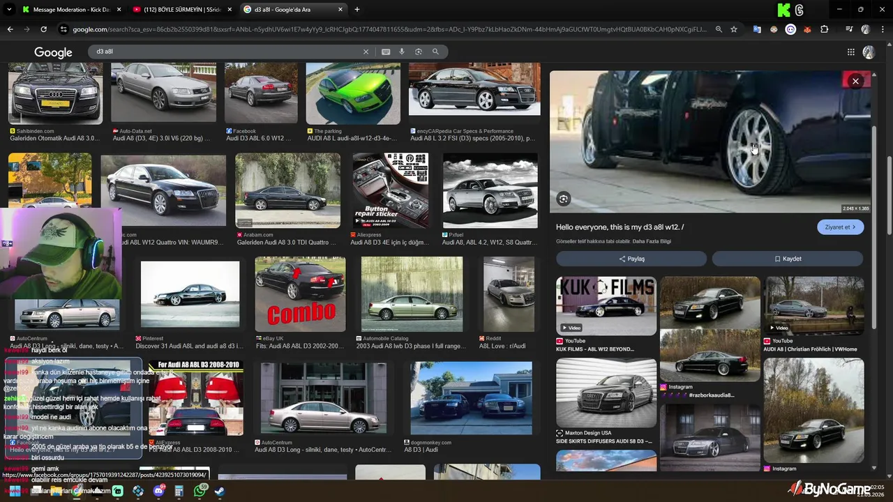Open the Pinterest Discover 31 Audi A8L image
Screen dimensions: 893x502
click(x=190, y=294)
